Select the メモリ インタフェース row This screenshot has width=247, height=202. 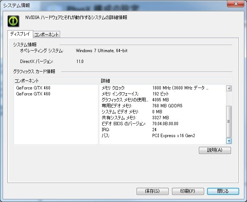[163, 94]
